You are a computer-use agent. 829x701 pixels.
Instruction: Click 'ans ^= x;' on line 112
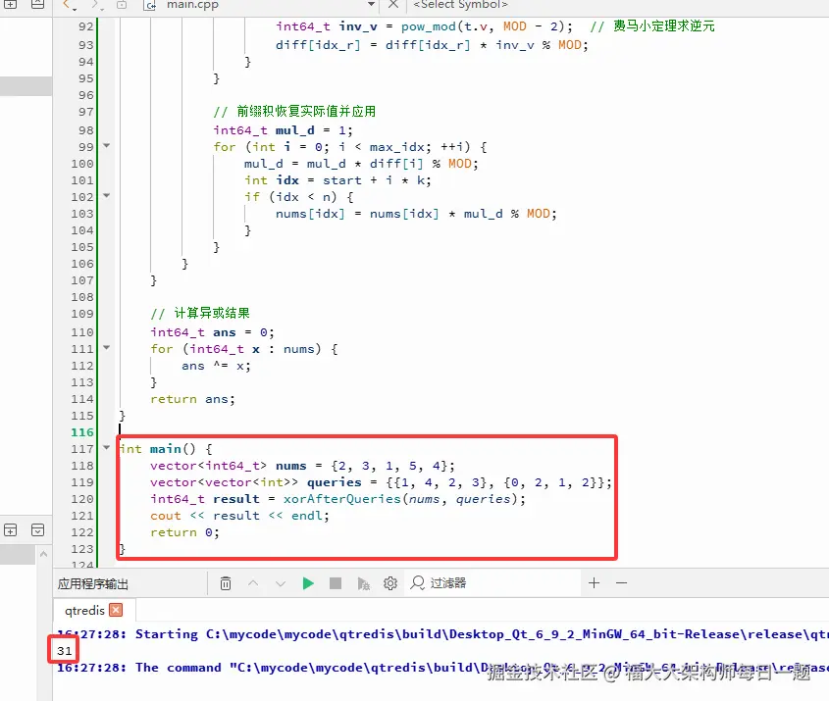216,366
